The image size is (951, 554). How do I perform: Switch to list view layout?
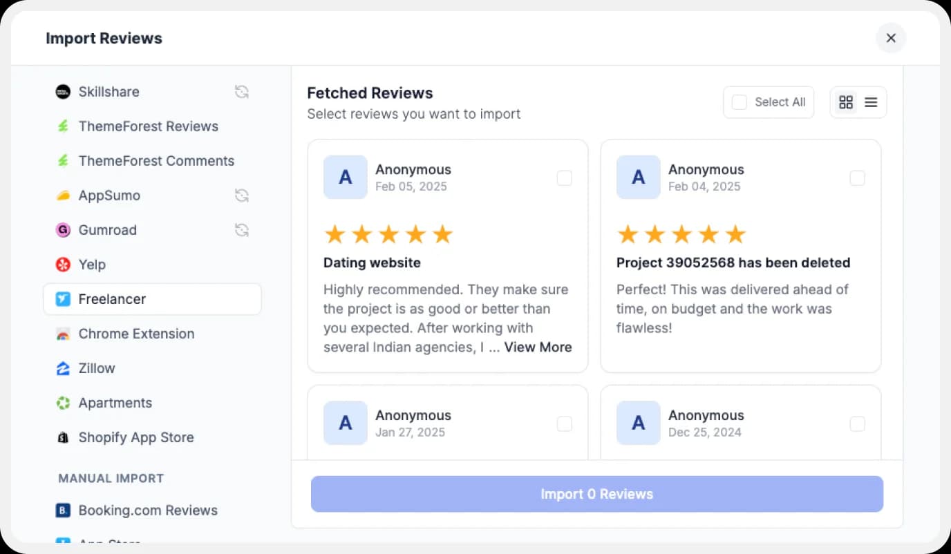pyautogui.click(x=870, y=102)
